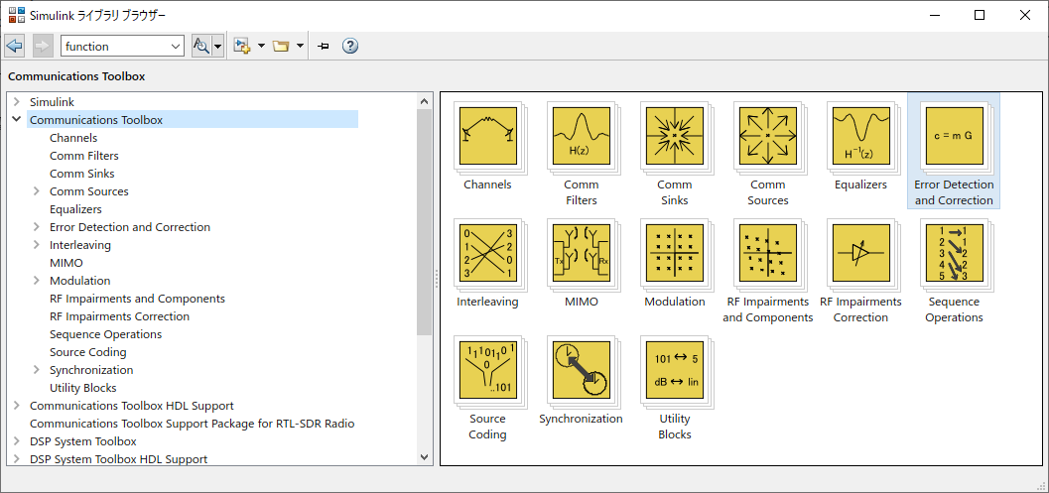
Task: Open the Comm Filters library icon
Action: (x=582, y=136)
